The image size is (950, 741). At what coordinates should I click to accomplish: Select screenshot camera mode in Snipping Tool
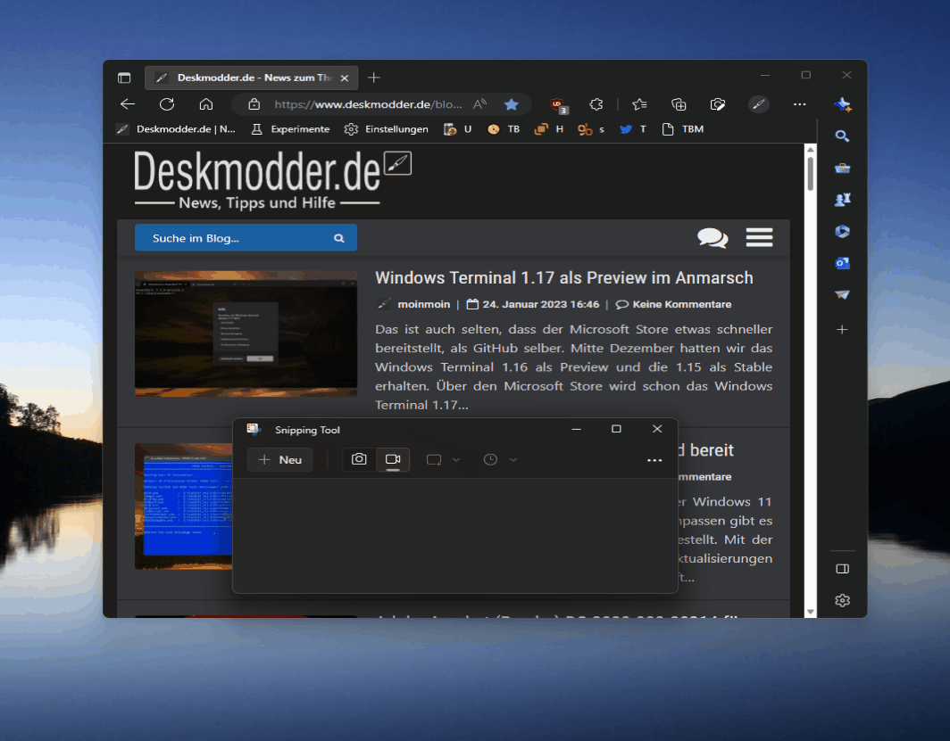click(359, 460)
